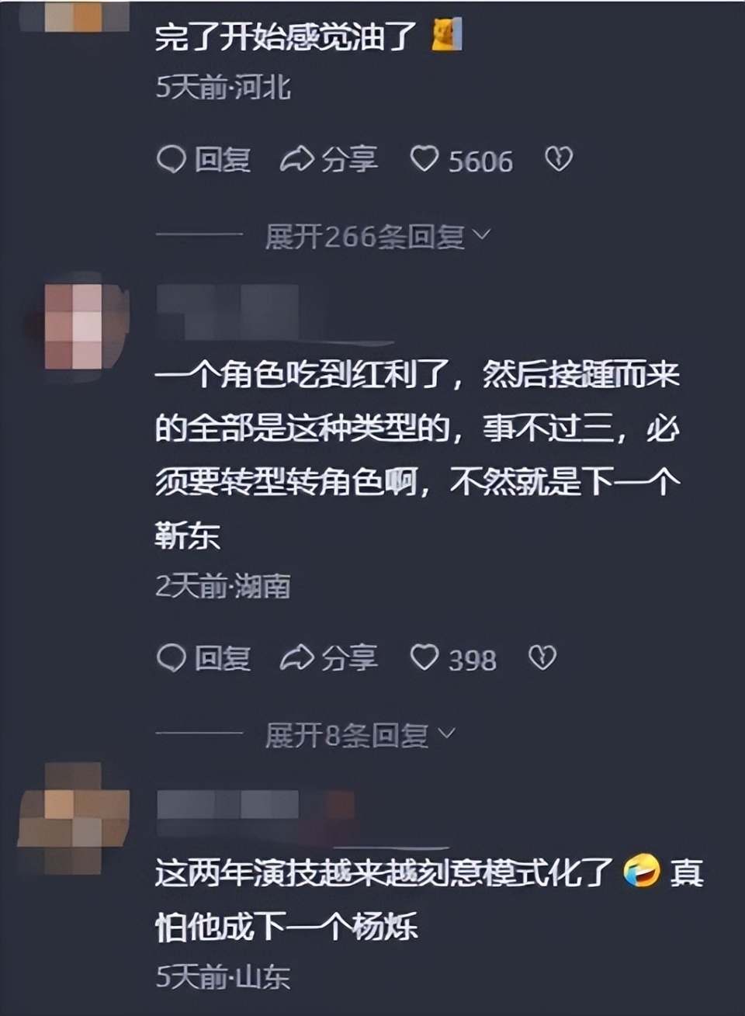Like the comment with 398 likes

click(424, 658)
